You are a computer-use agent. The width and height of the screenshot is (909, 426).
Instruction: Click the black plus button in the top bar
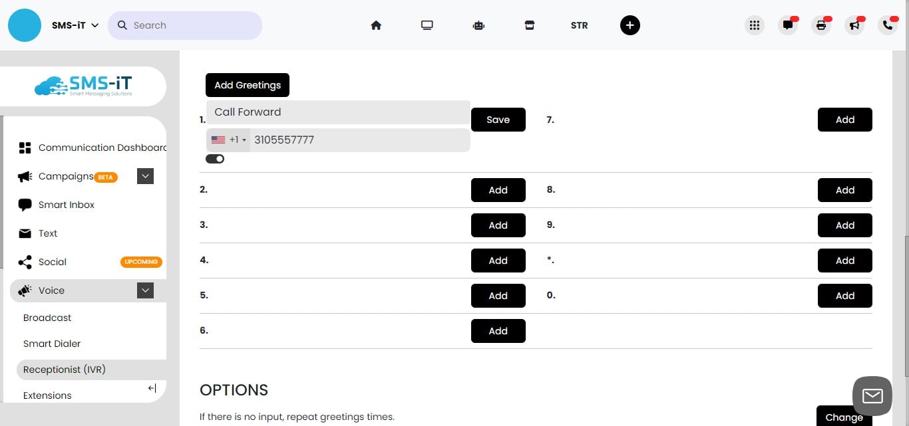point(630,25)
